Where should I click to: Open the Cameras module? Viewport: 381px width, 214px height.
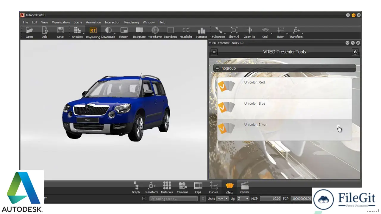click(182, 188)
